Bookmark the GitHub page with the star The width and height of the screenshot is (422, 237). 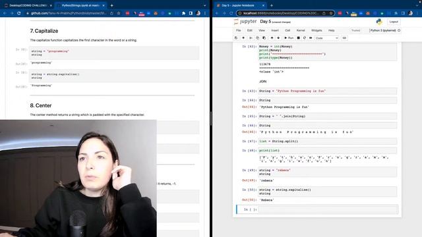point(119,13)
